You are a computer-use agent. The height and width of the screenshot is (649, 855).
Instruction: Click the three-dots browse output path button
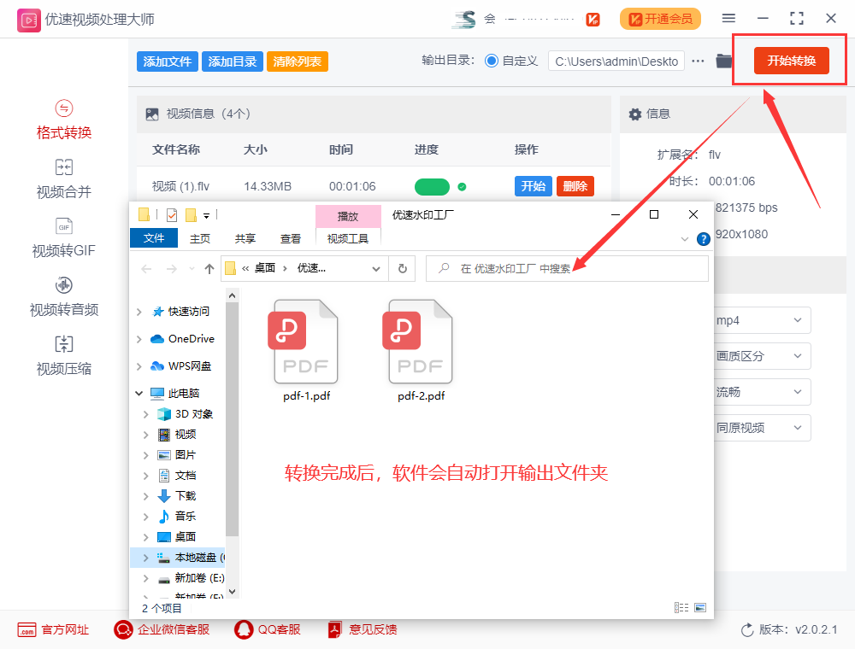698,61
